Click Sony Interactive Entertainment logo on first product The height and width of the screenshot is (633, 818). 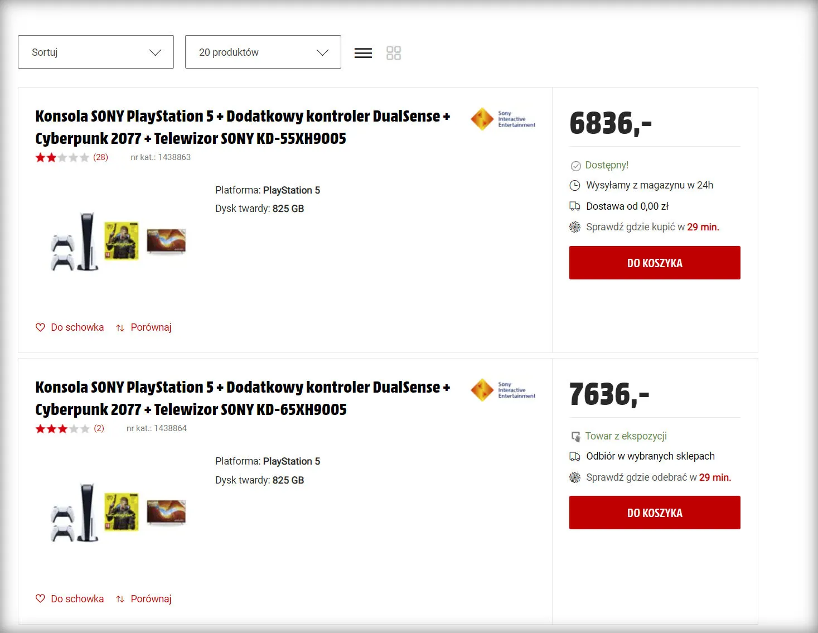(502, 119)
